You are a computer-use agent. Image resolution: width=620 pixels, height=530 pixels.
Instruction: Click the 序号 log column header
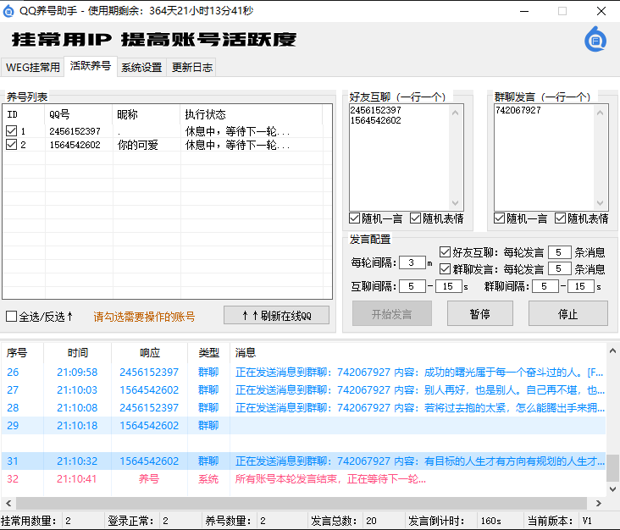pos(22,352)
